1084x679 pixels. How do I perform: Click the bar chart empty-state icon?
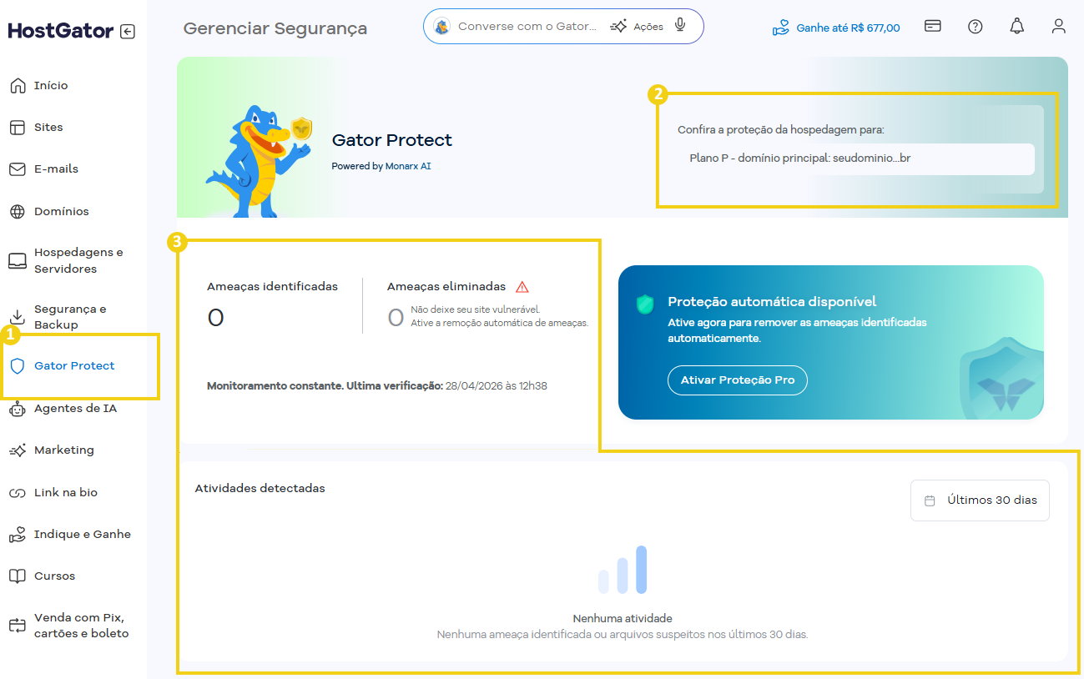click(x=623, y=570)
